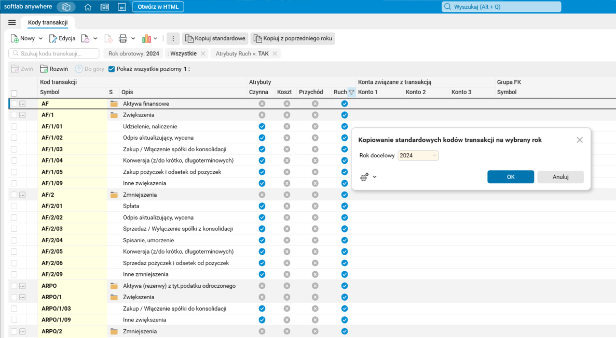Open the three-dot more options menu
This screenshot has width=616, height=338.
pos(173,38)
